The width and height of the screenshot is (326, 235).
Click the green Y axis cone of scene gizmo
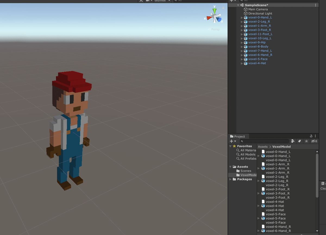(x=215, y=11)
